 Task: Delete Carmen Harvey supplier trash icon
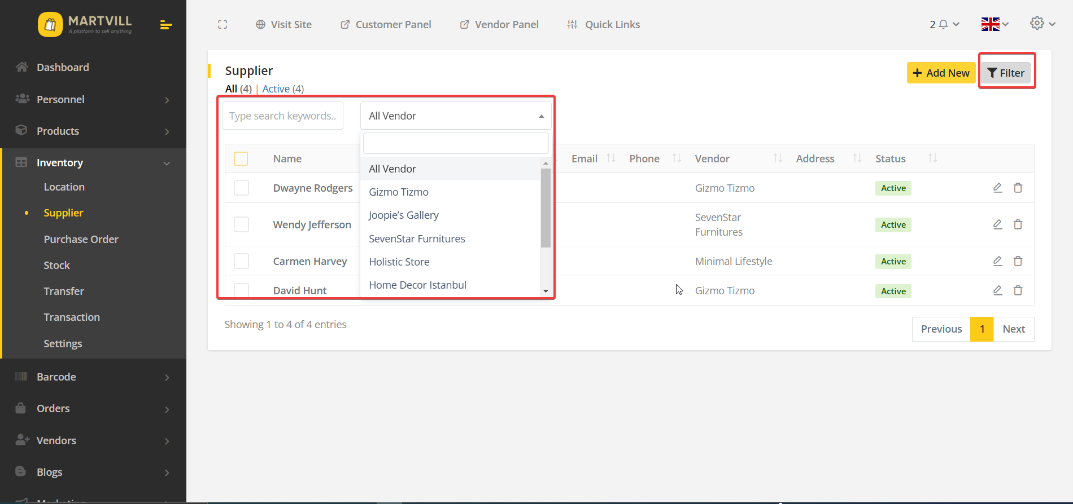point(1018,261)
